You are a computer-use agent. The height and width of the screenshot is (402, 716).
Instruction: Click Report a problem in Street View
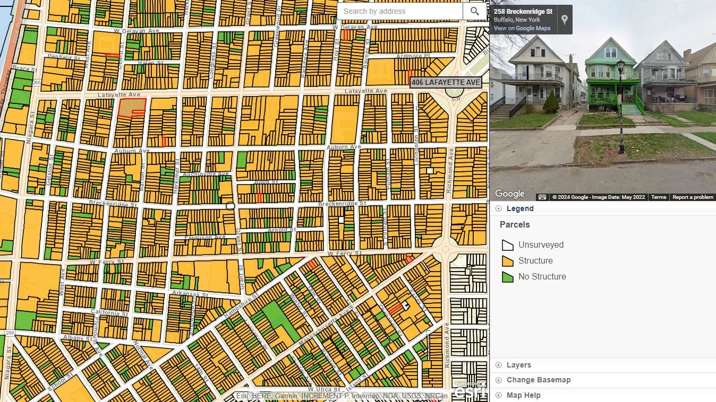[693, 197]
